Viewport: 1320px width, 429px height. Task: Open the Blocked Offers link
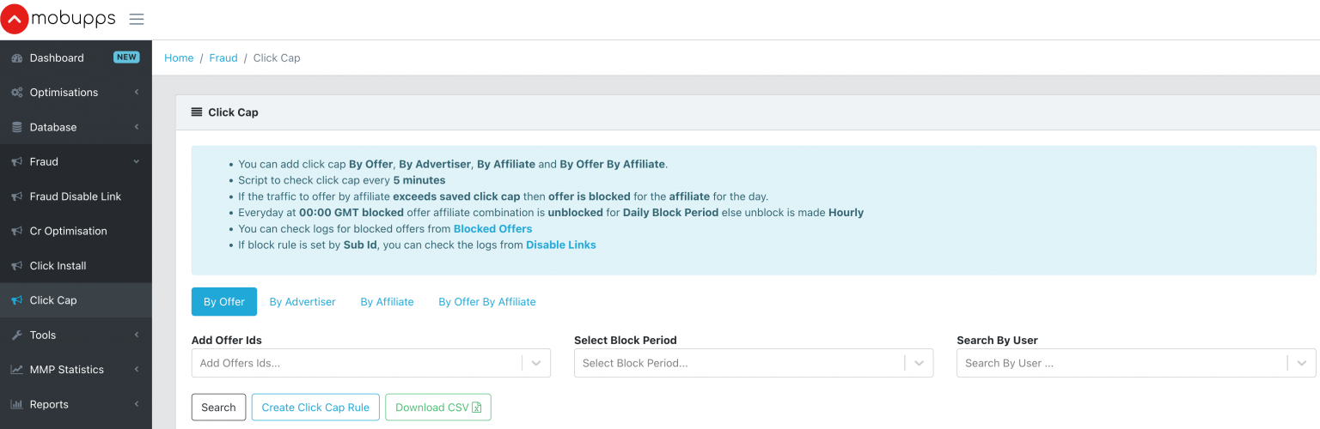(492, 229)
